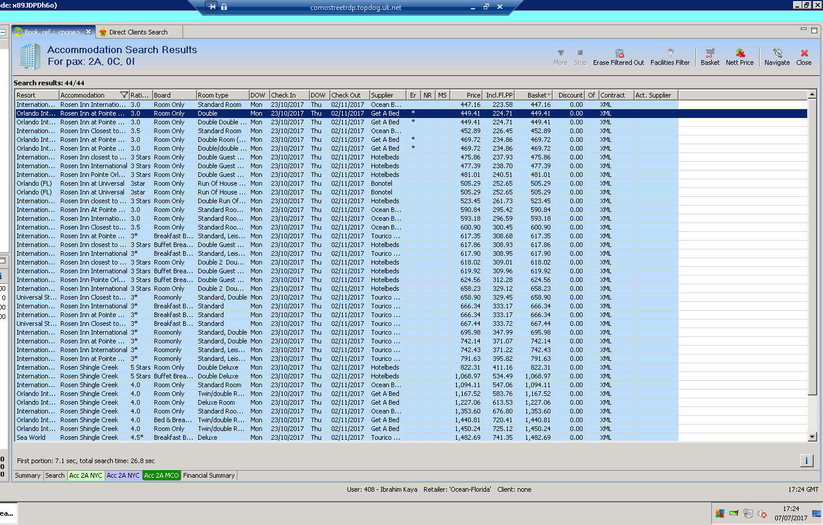Sort by the Contract column header

pos(617,95)
